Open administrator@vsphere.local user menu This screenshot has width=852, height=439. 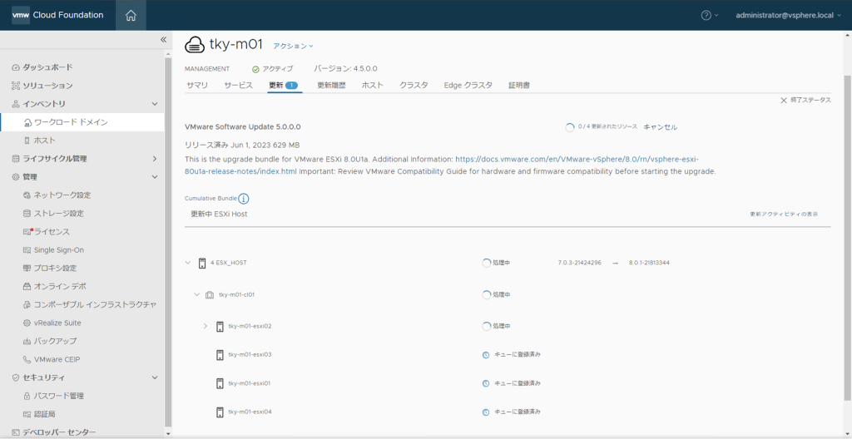[x=788, y=15]
